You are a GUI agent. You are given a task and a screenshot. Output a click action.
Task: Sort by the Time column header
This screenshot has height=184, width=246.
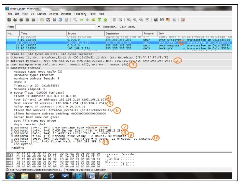pos(43,33)
